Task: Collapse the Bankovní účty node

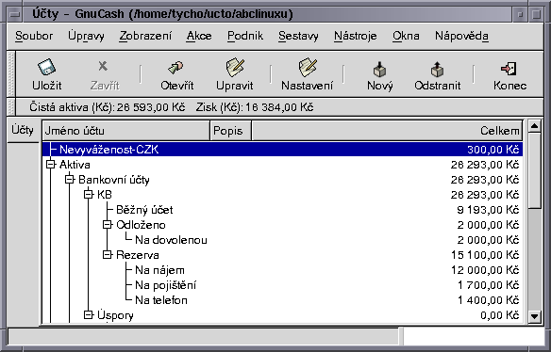Action: tap(70, 179)
